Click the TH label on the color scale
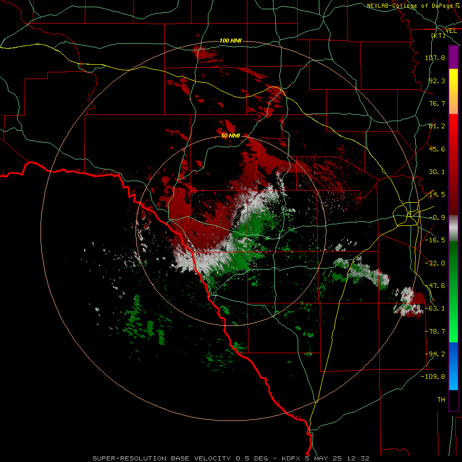Screen dimensions: 462x462 pos(441,400)
